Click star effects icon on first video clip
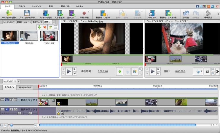 click(x=41, y=104)
